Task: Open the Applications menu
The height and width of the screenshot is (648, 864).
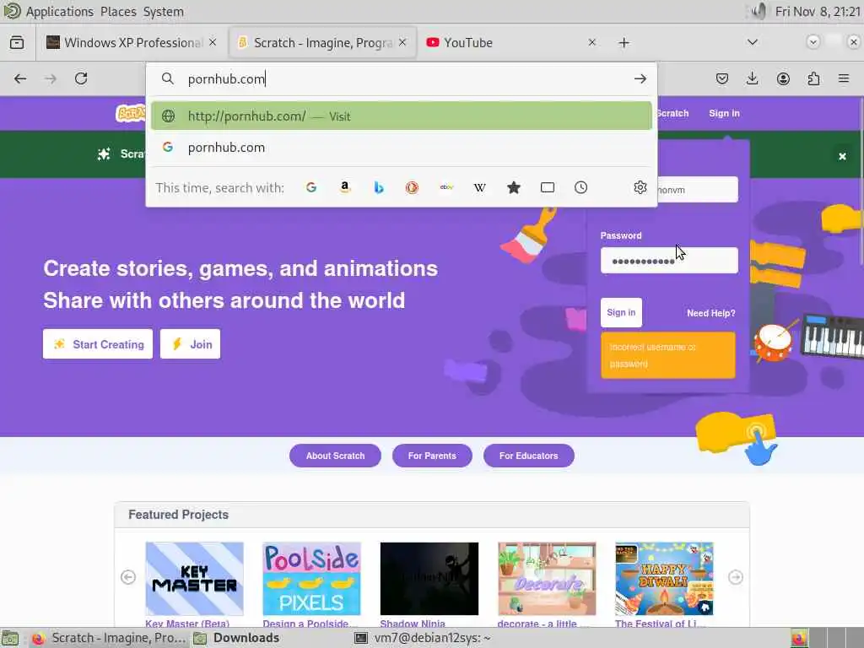Action: (x=60, y=12)
